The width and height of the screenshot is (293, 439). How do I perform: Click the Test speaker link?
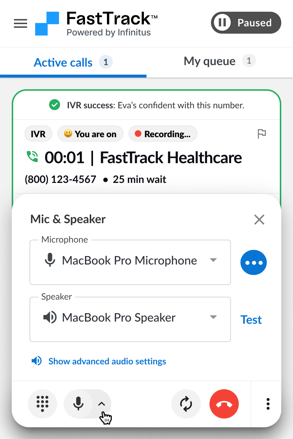coord(251,320)
